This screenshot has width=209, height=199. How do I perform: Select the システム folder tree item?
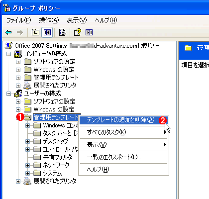[52, 173]
